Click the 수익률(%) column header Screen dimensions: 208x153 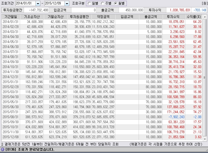(x=194, y=17)
